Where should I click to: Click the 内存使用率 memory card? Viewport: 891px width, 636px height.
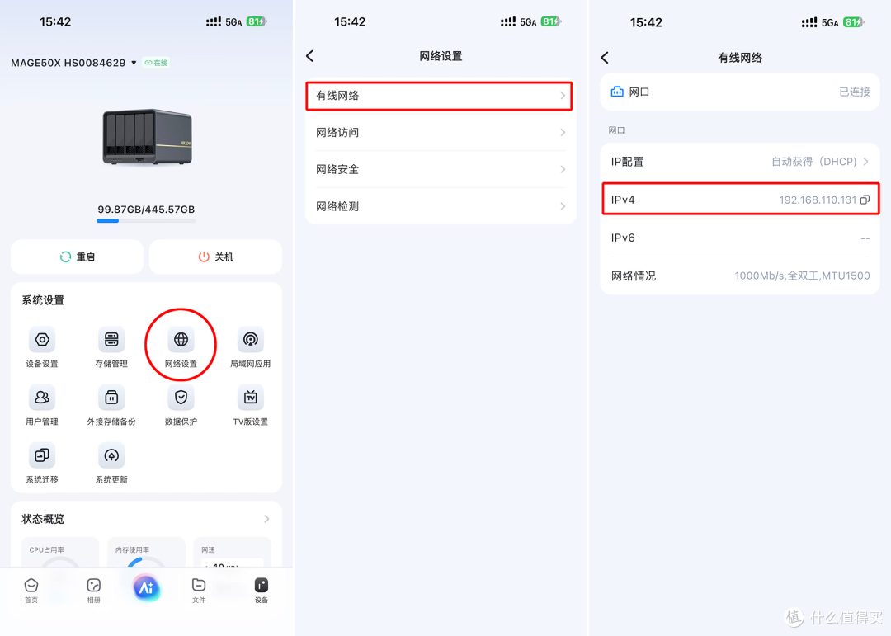click(x=147, y=553)
